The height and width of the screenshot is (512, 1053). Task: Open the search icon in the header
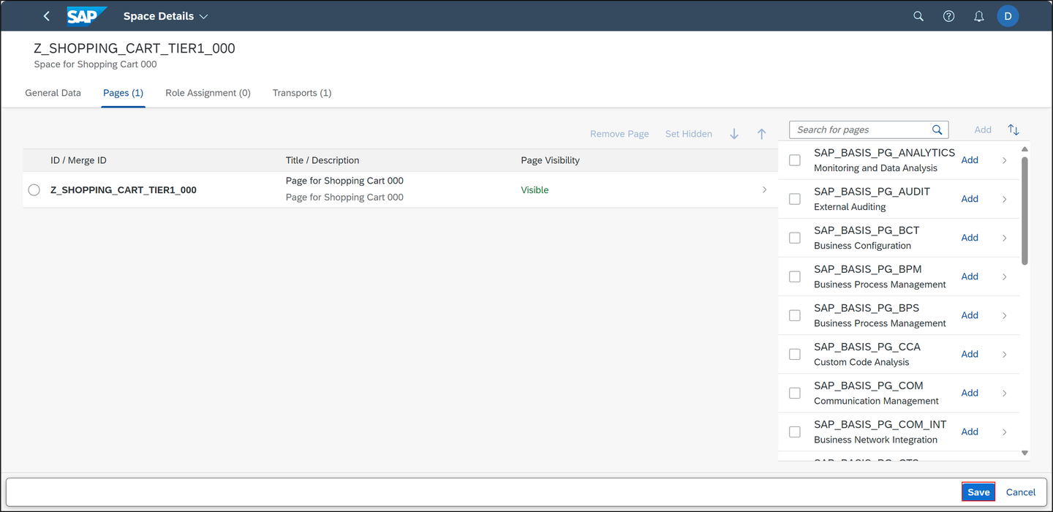[918, 16]
